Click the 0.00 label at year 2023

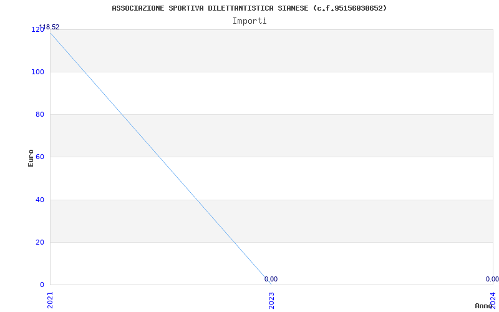271,279
